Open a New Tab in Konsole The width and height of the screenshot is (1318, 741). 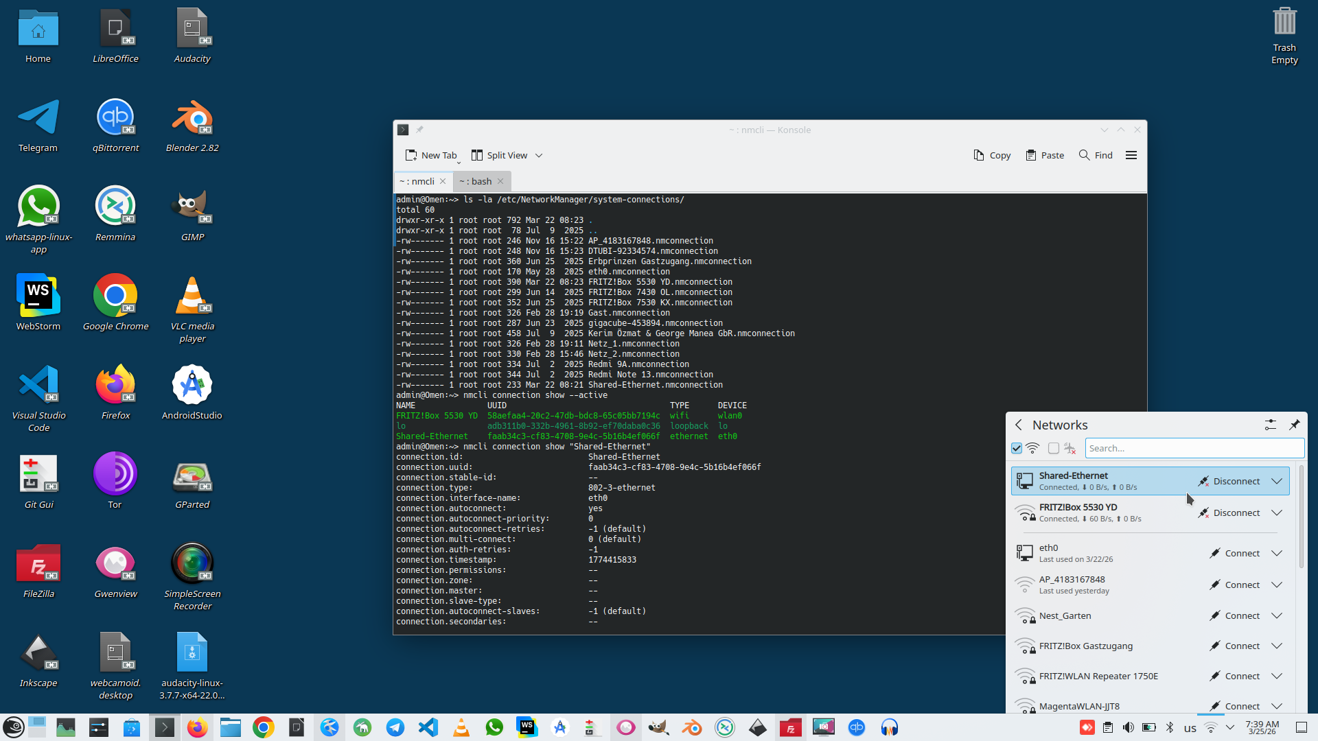[x=431, y=155]
